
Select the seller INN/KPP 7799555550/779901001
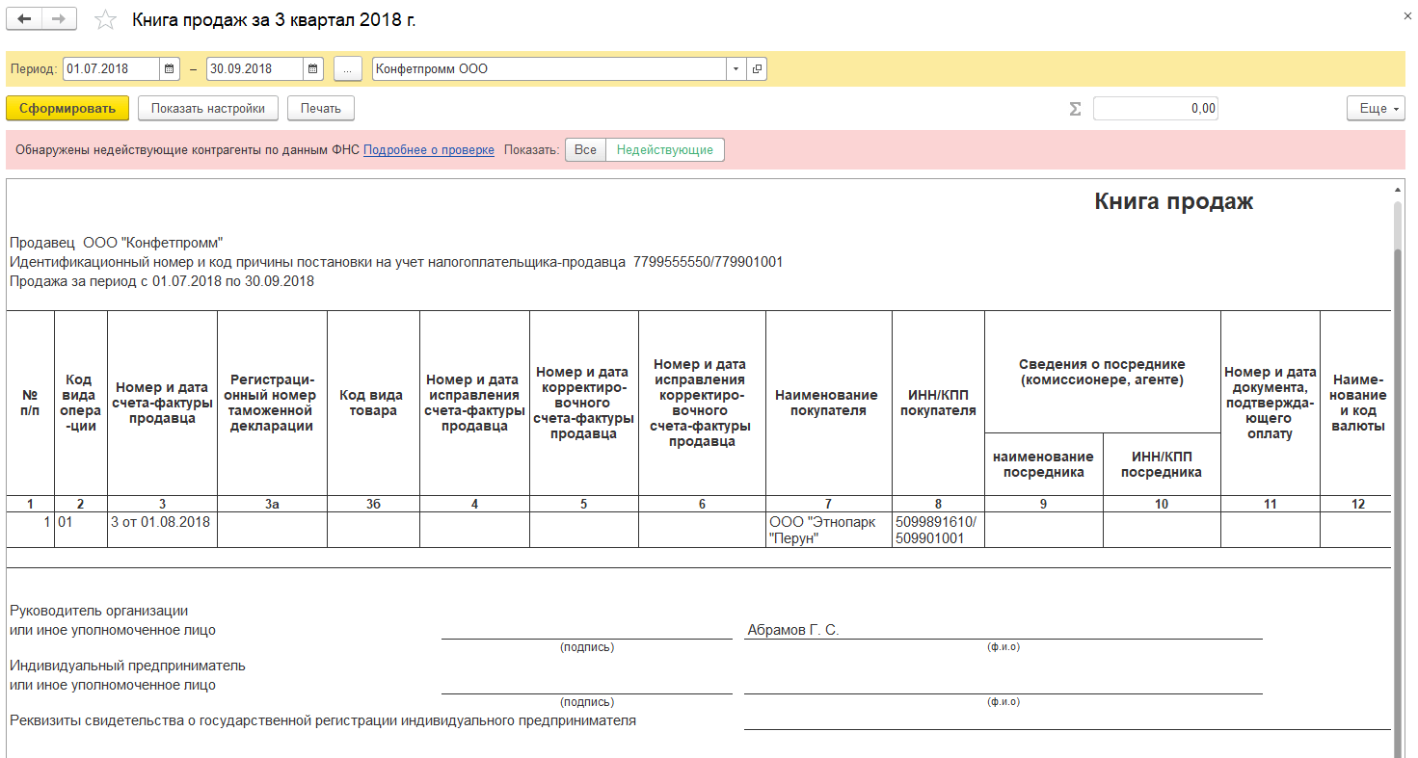coord(708,262)
